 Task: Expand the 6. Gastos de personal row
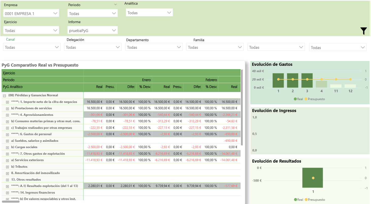(x=8, y=134)
